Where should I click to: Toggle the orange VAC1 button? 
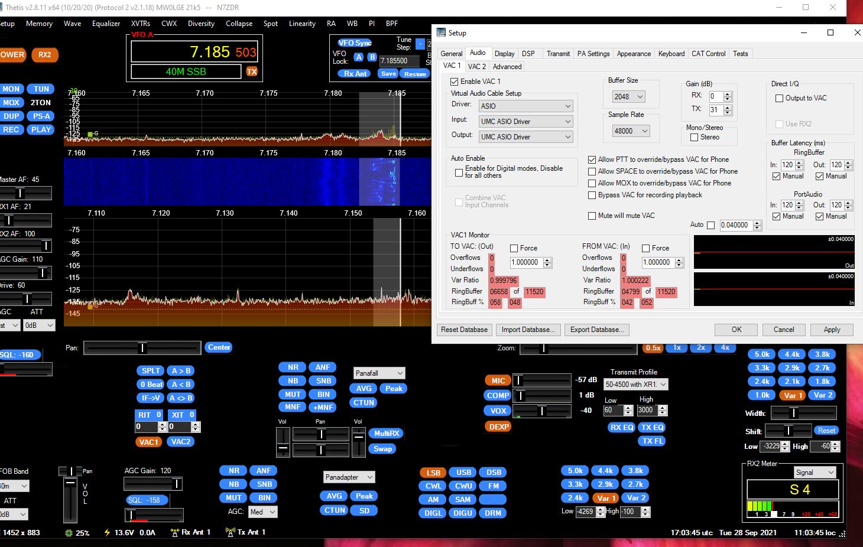148,442
